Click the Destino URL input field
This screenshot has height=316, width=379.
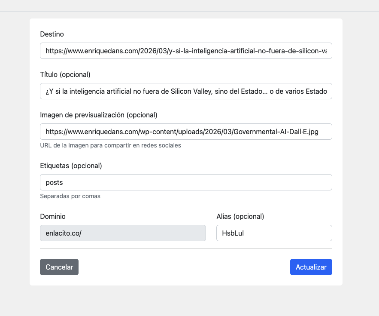click(x=185, y=51)
